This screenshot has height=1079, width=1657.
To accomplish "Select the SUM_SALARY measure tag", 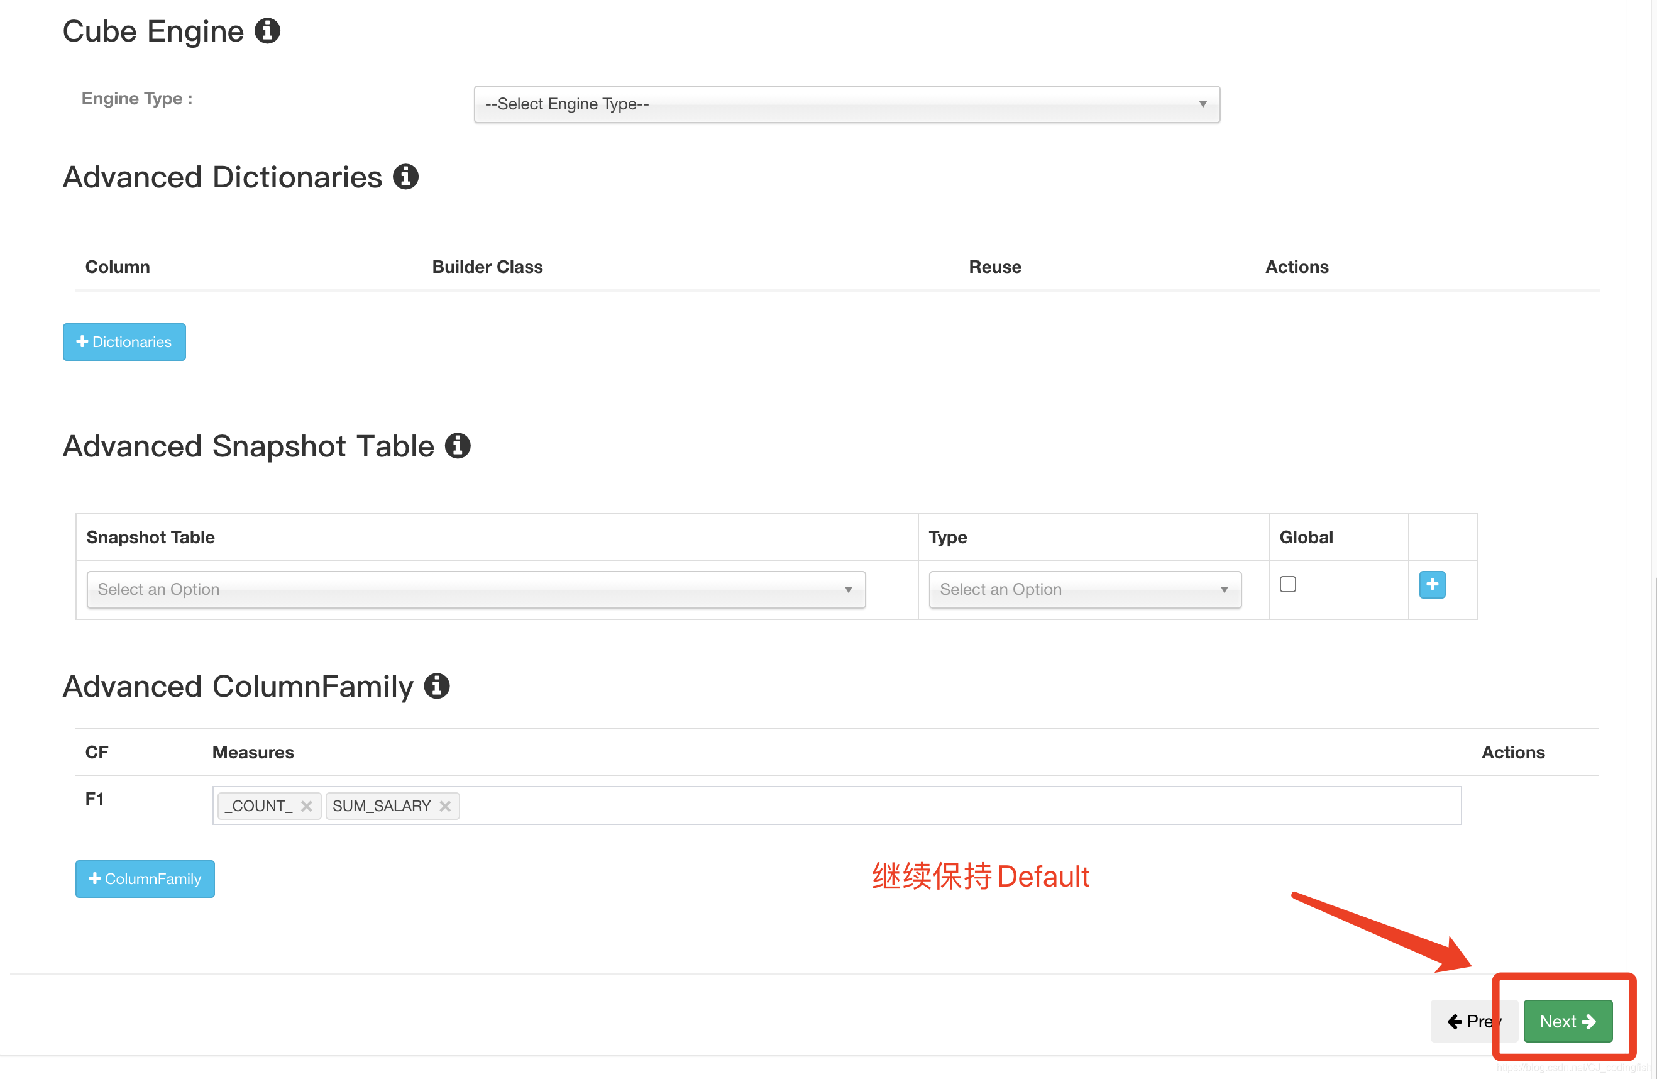I will 381,806.
